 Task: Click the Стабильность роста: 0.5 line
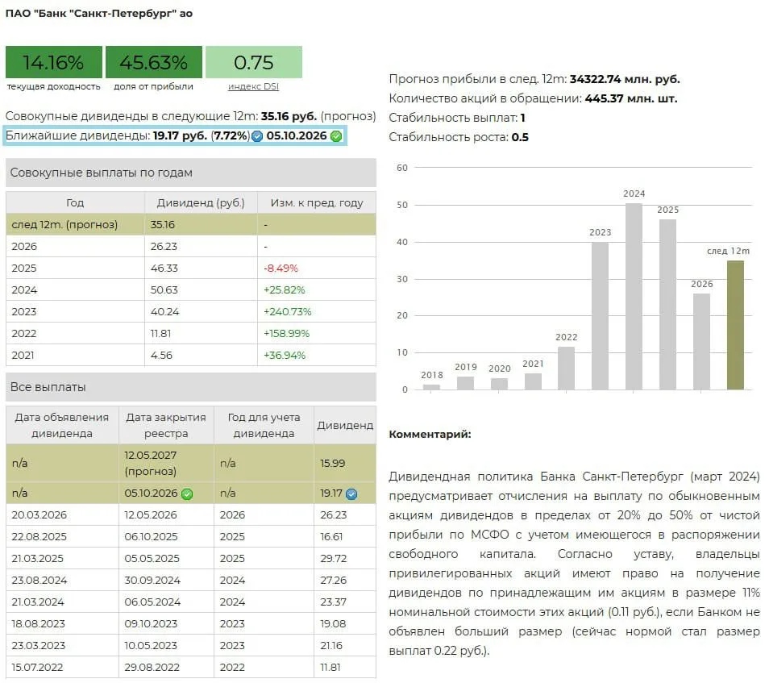tap(459, 137)
